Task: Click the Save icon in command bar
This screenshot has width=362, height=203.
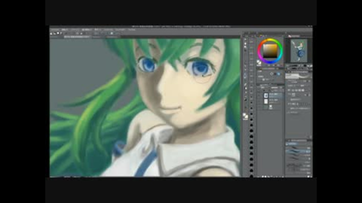Action: coord(58,33)
